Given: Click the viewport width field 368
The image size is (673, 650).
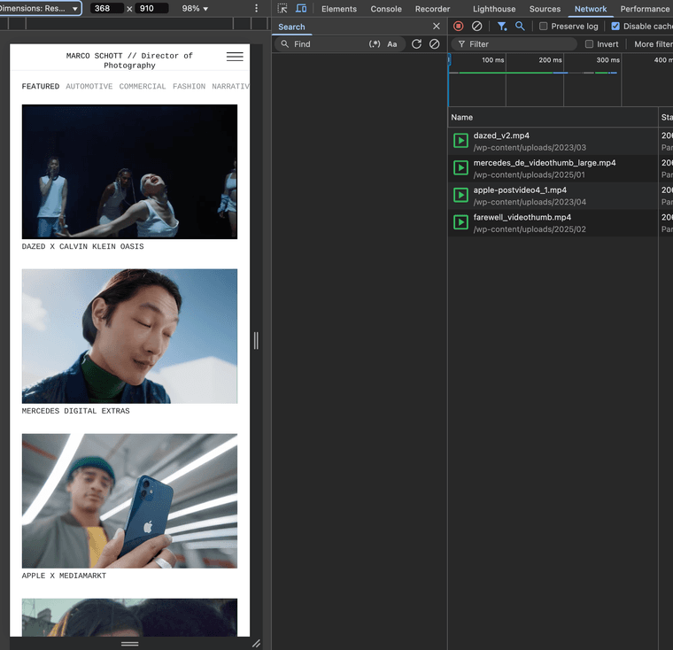Looking at the screenshot, I should pos(107,9).
